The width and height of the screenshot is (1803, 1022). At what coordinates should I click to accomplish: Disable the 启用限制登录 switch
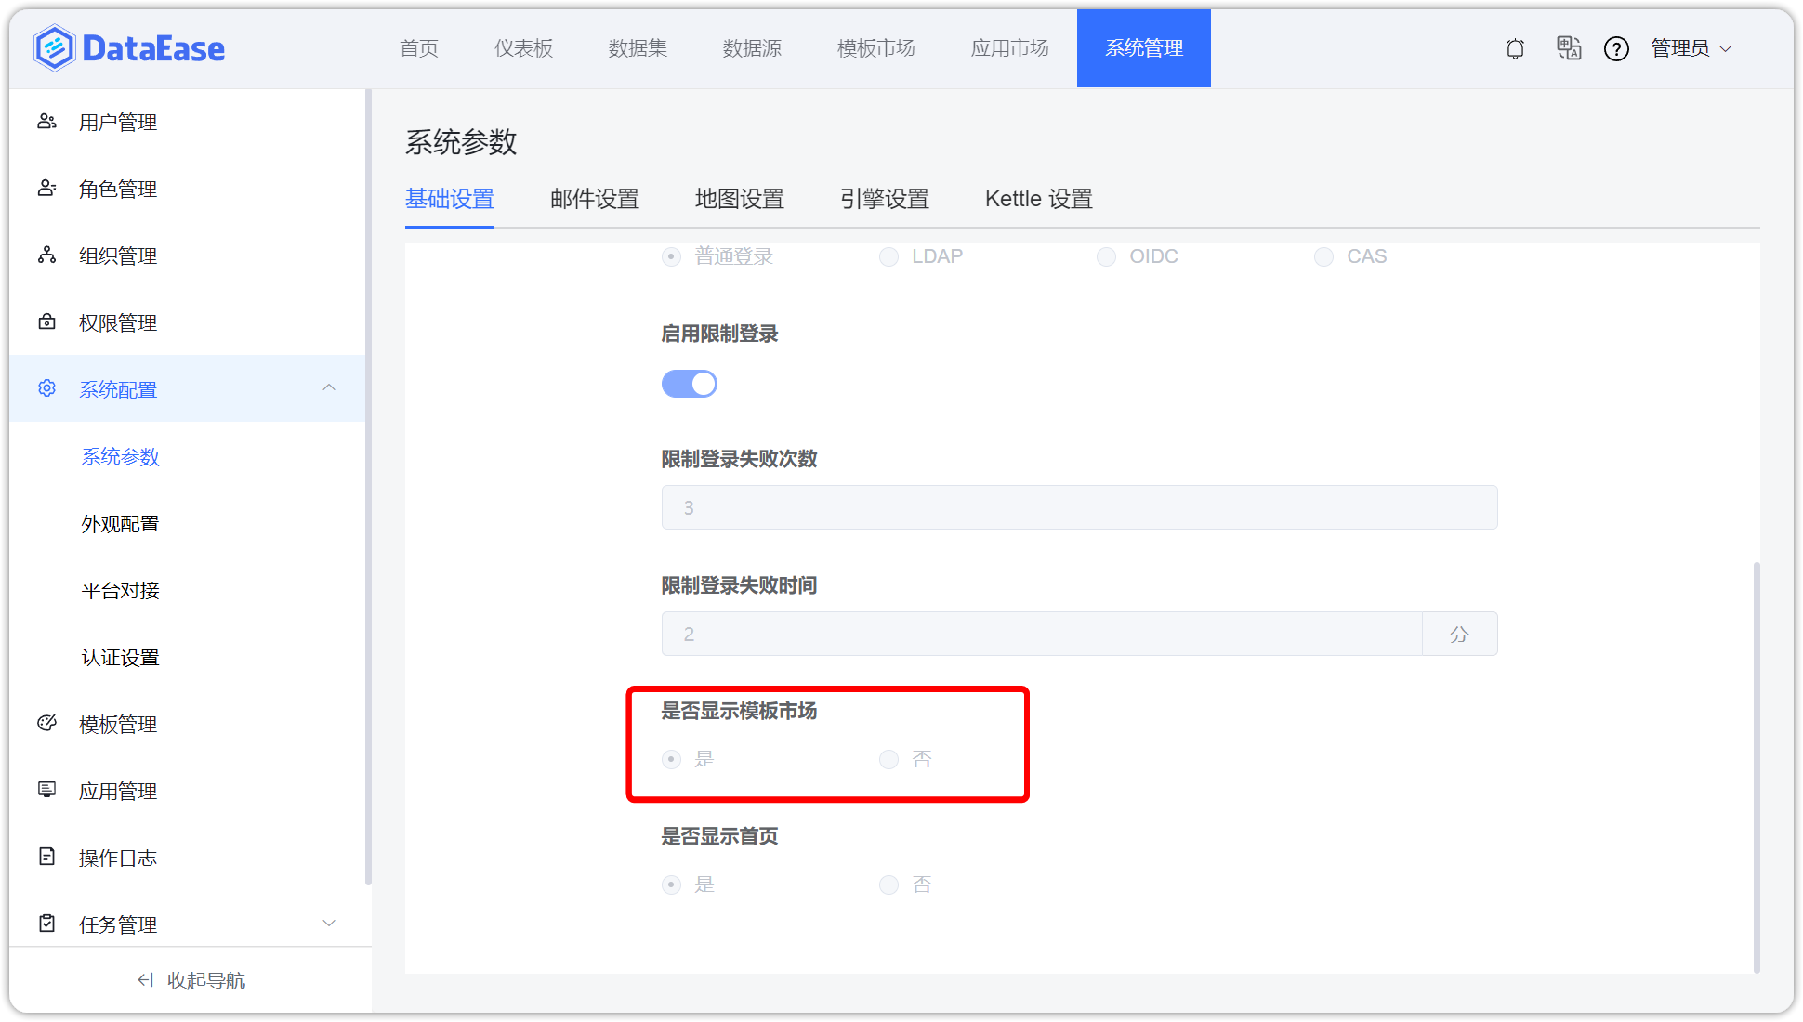click(x=690, y=384)
